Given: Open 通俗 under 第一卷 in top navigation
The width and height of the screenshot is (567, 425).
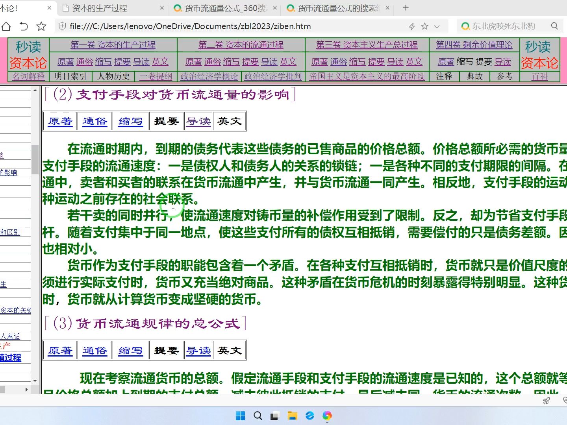Looking at the screenshot, I should (x=84, y=62).
